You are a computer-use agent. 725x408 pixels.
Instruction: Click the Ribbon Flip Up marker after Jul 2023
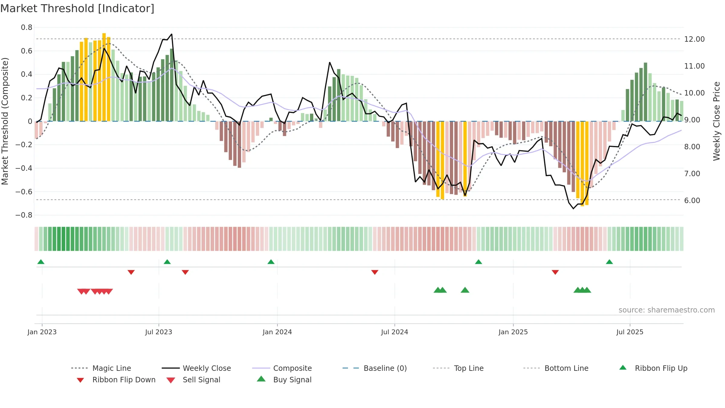[167, 262]
